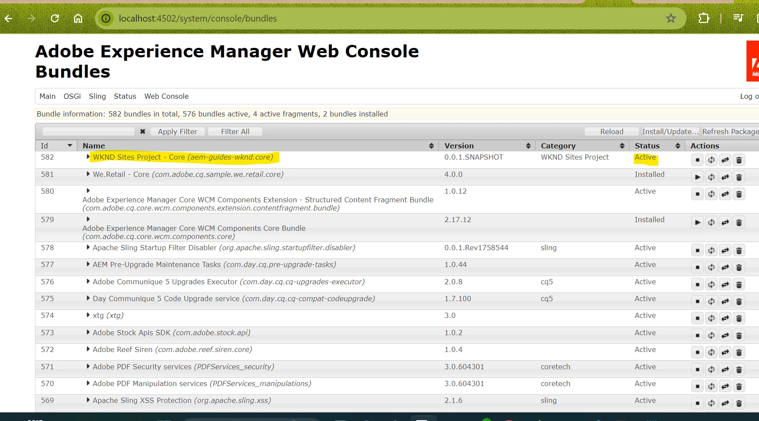The height and width of the screenshot is (421, 759).
Task: Open browser extensions puzzle icon
Action: tap(704, 18)
